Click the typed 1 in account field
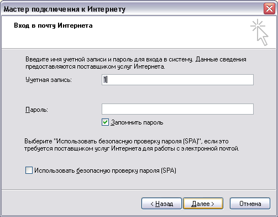The image size is (278, 217). coord(104,80)
